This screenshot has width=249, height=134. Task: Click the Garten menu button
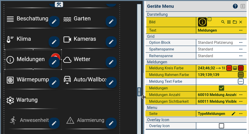pyautogui.click(x=82, y=19)
